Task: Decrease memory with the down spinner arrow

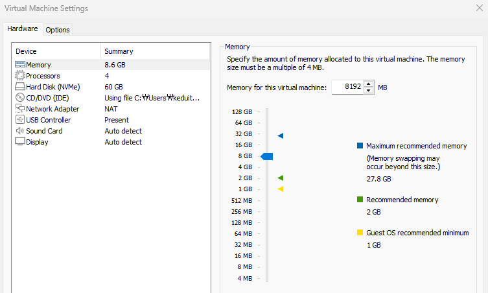Action: click(369, 90)
